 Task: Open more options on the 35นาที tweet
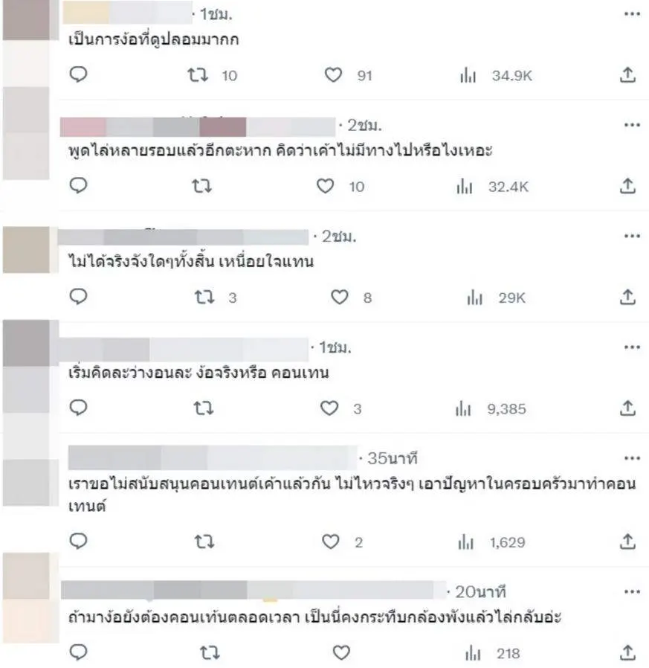click(x=632, y=458)
